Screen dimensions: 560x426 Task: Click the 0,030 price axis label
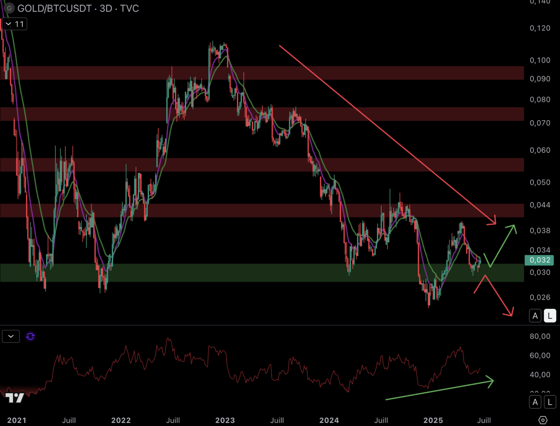click(x=540, y=273)
